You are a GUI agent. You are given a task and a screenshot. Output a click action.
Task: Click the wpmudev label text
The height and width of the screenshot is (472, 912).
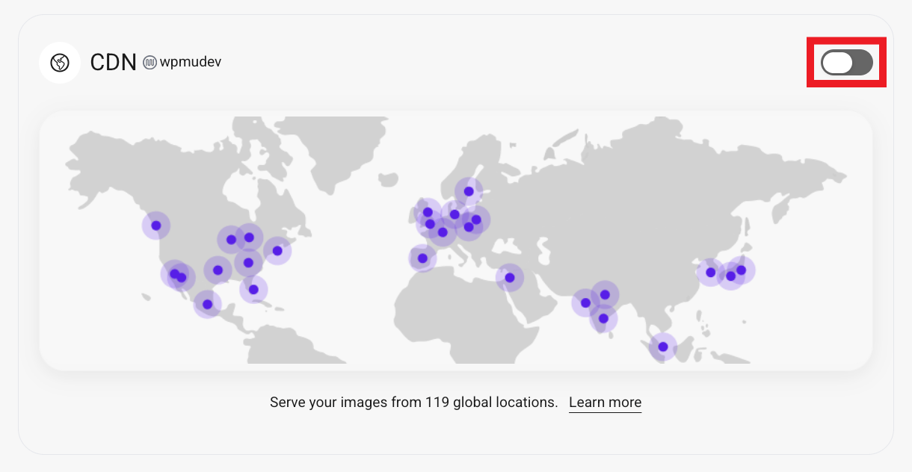(191, 62)
